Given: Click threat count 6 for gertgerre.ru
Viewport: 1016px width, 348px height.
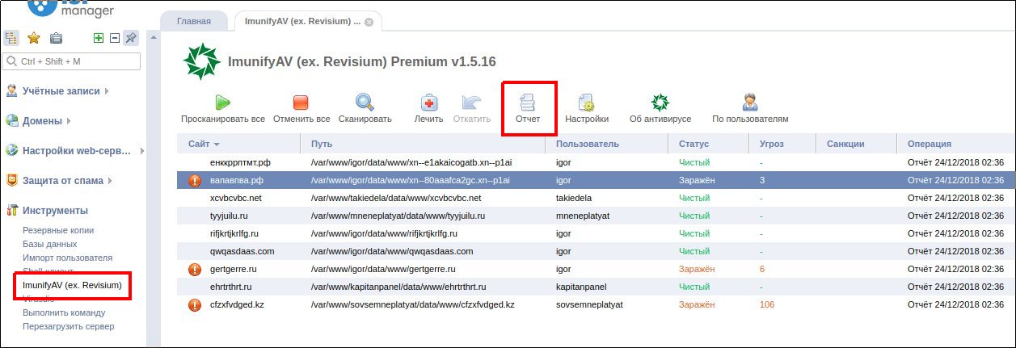Looking at the screenshot, I should (762, 269).
